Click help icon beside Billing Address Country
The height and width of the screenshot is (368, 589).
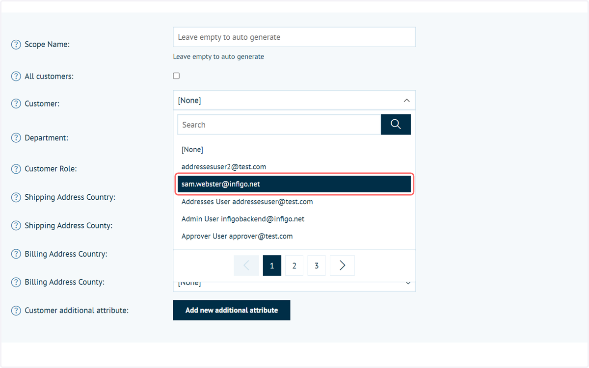click(16, 254)
